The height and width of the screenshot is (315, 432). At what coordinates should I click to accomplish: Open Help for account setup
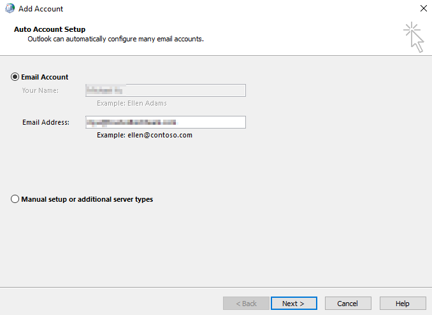click(402, 304)
